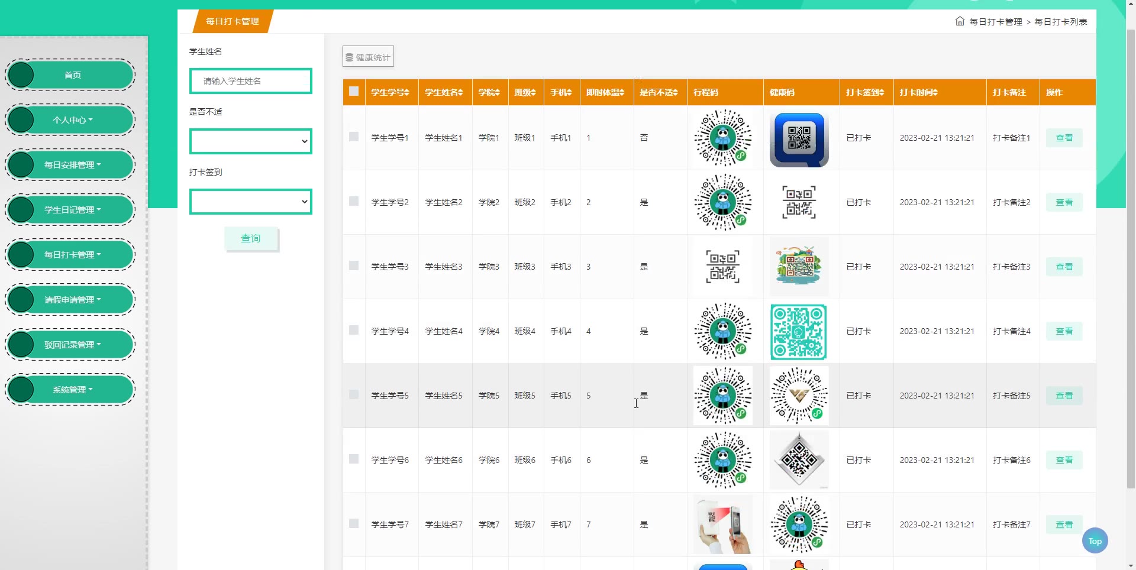Expand the 系统管理 sidebar menu
Screen dimensions: 1136x570
pos(70,390)
